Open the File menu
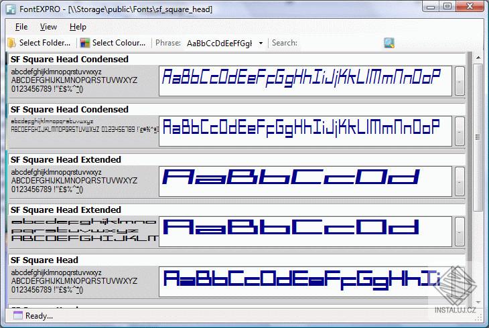The image size is (489, 328). tap(21, 27)
